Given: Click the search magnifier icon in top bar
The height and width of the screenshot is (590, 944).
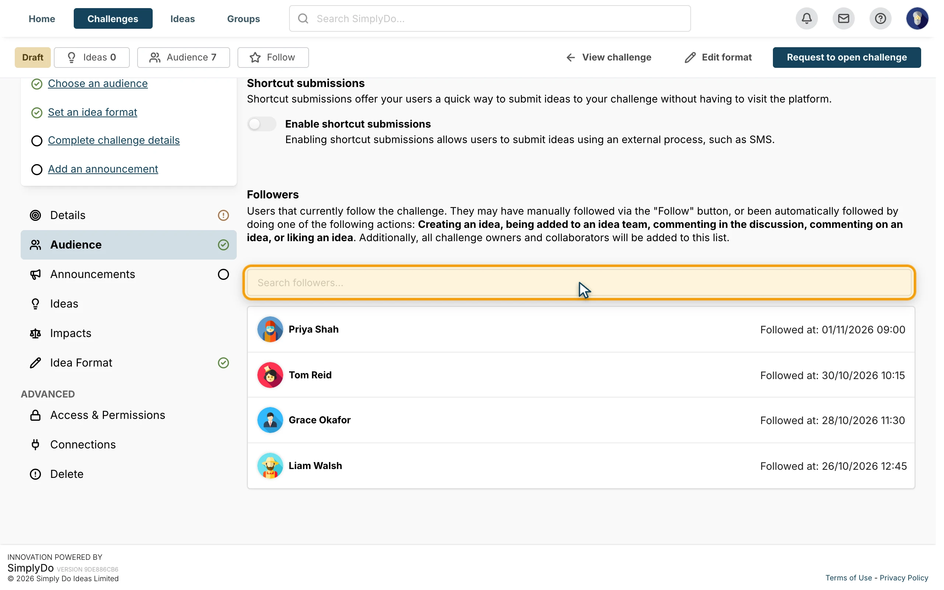Looking at the screenshot, I should tap(303, 18).
